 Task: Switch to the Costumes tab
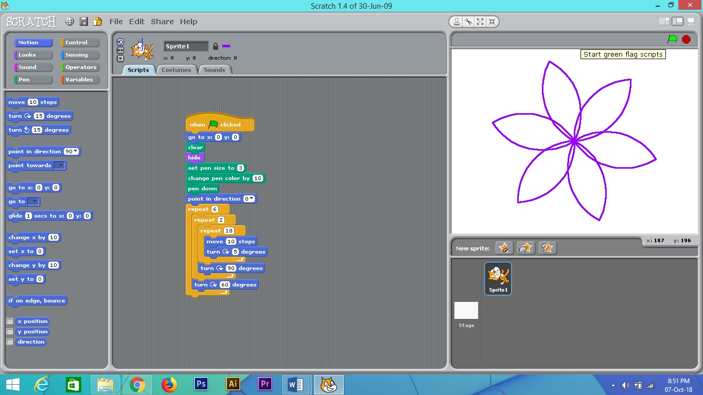[x=177, y=69]
